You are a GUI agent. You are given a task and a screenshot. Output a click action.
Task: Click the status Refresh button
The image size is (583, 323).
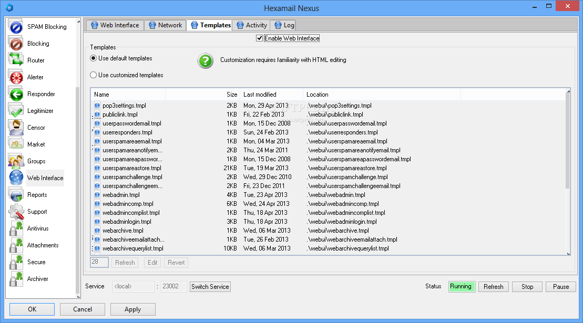pos(494,287)
